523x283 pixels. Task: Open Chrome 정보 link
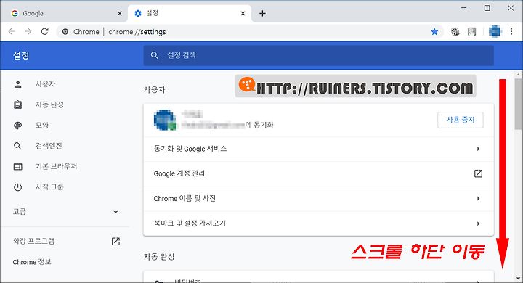tap(32, 262)
